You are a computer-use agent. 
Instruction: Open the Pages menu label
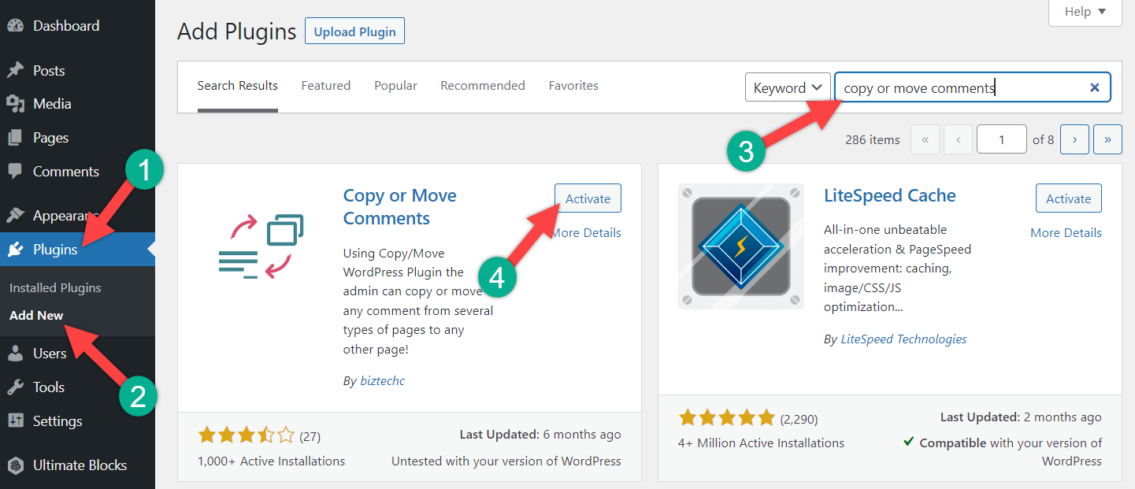pyautogui.click(x=50, y=138)
